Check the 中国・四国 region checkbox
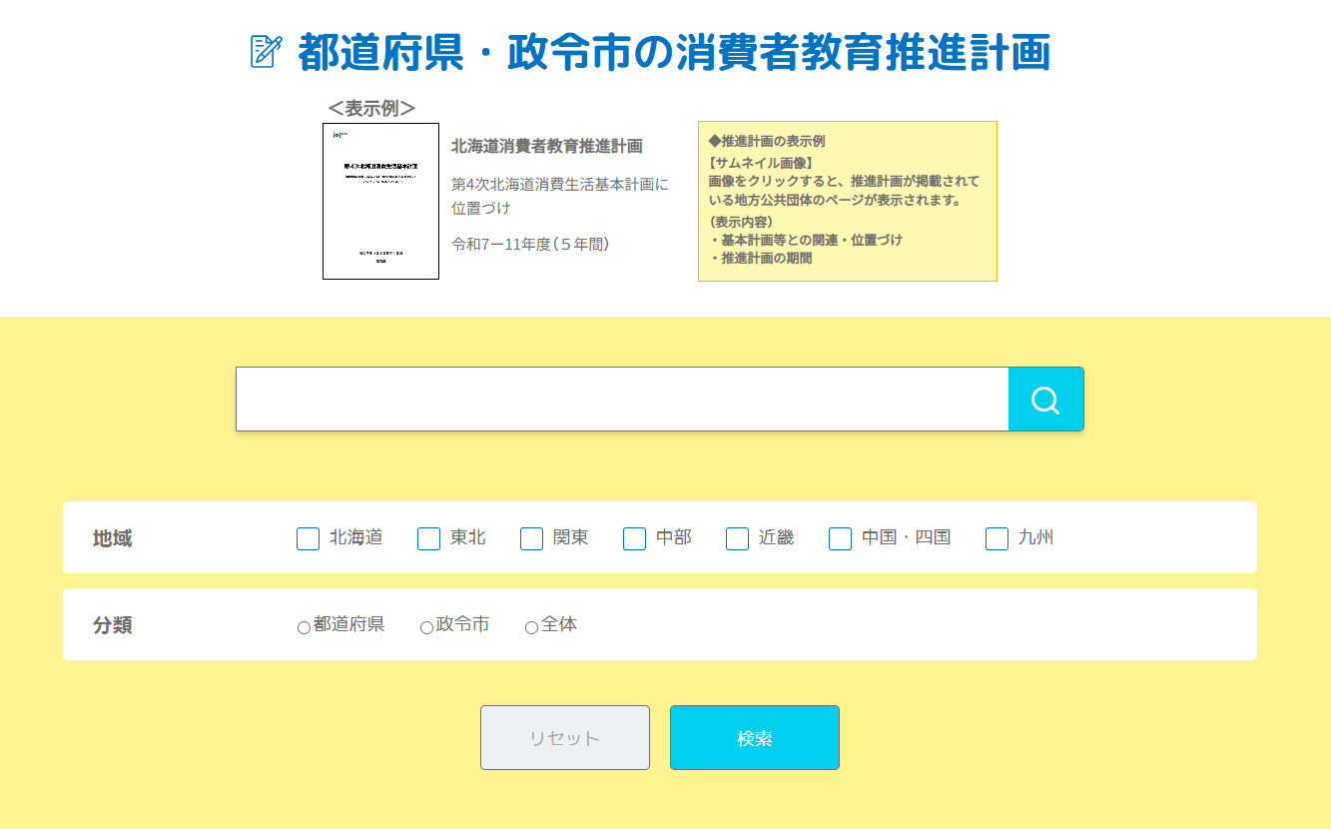 tap(840, 538)
